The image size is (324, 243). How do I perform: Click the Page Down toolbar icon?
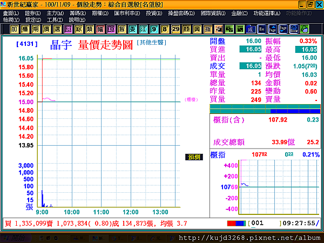coord(283,29)
